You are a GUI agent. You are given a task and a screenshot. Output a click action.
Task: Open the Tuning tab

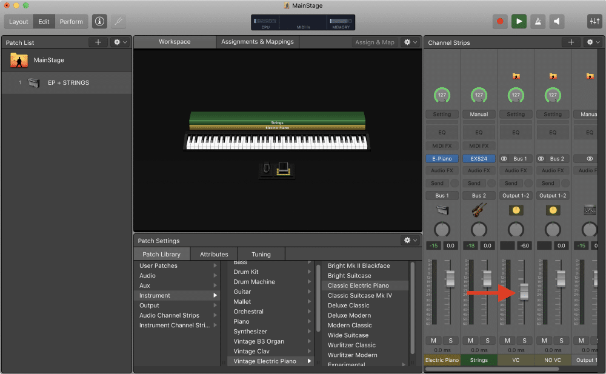pyautogui.click(x=261, y=254)
